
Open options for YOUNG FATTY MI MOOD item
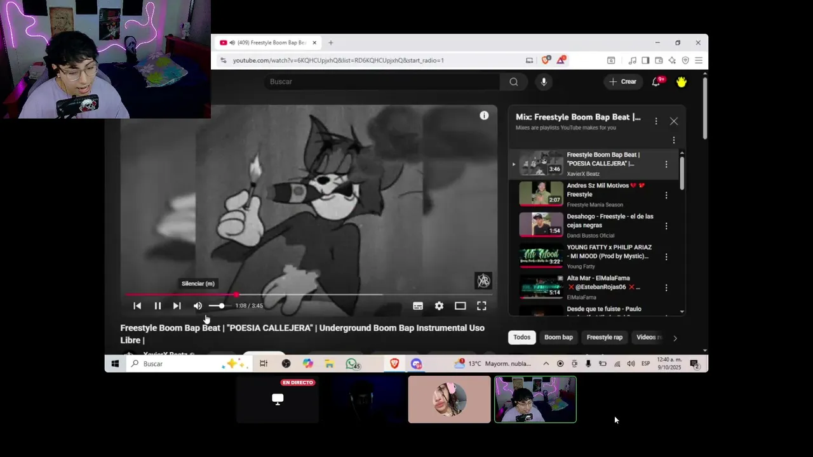[666, 257]
